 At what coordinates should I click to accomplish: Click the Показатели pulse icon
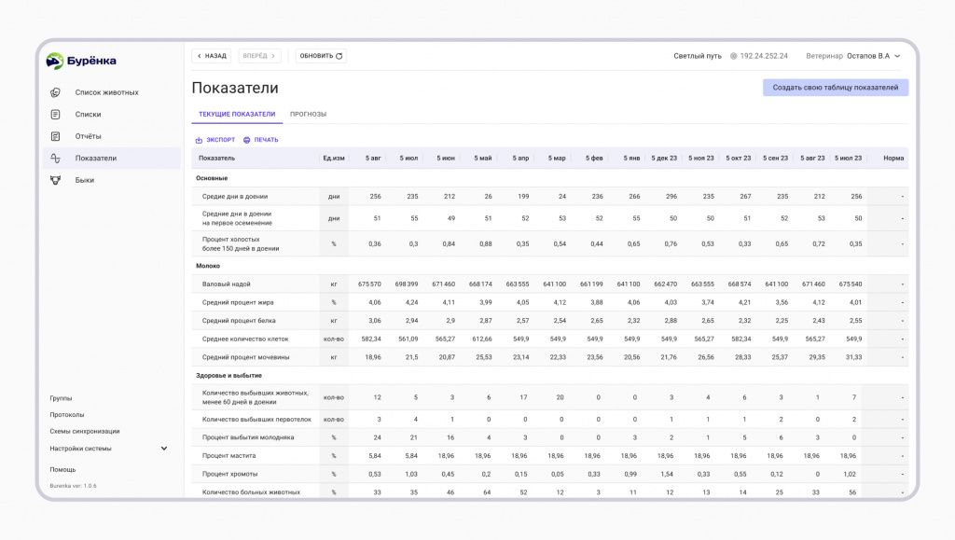pos(55,159)
